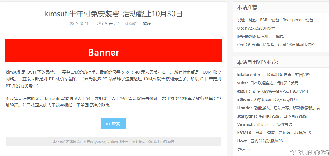Click the 本站自用VPS推荐 sidebar heading
329x156 pixels.
tap(258, 62)
